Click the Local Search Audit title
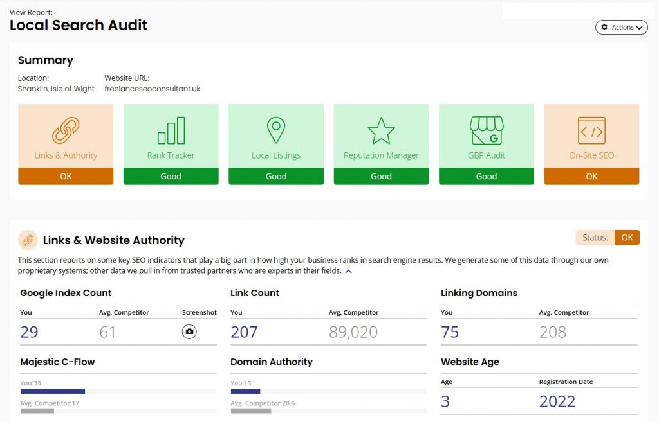 [78, 25]
